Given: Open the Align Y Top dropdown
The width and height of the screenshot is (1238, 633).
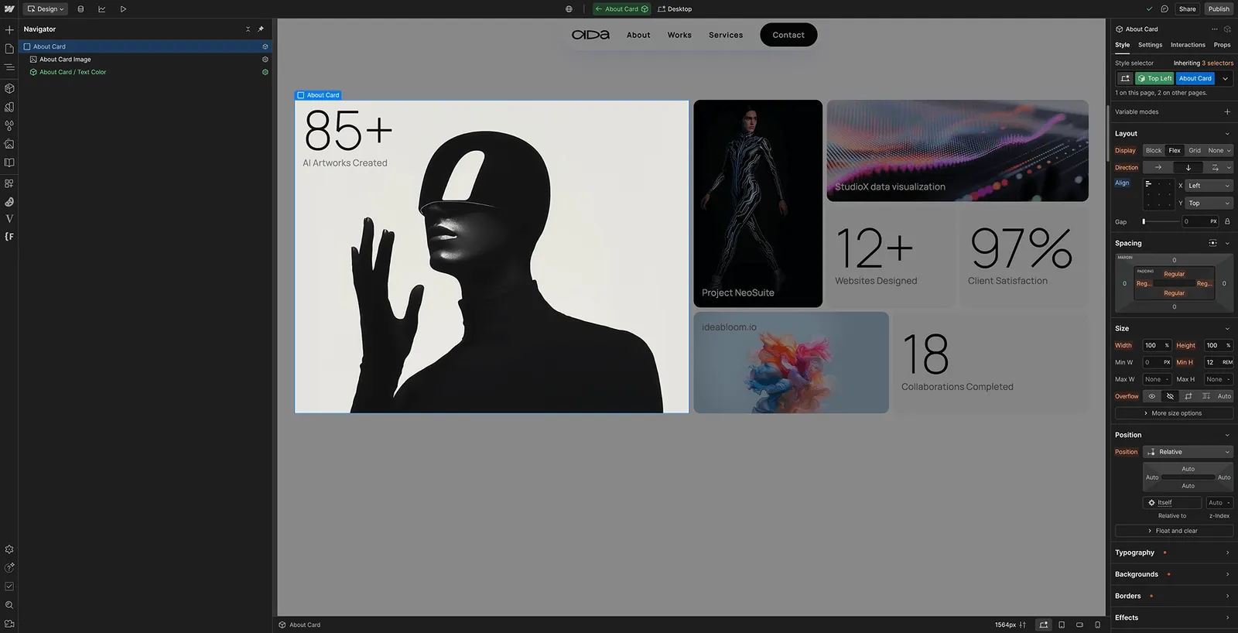Looking at the screenshot, I should pyautogui.click(x=1209, y=204).
